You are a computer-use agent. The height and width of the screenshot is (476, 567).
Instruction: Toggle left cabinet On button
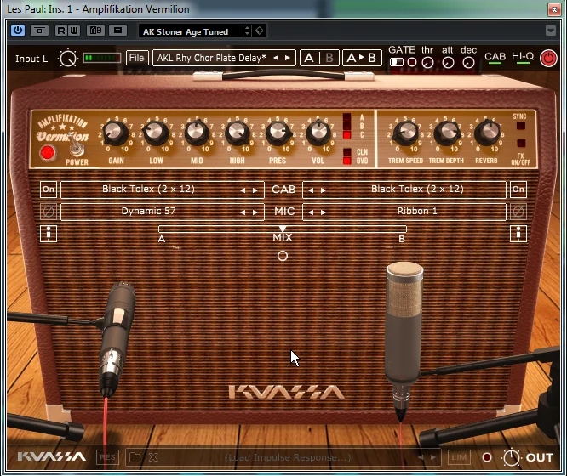(x=49, y=190)
